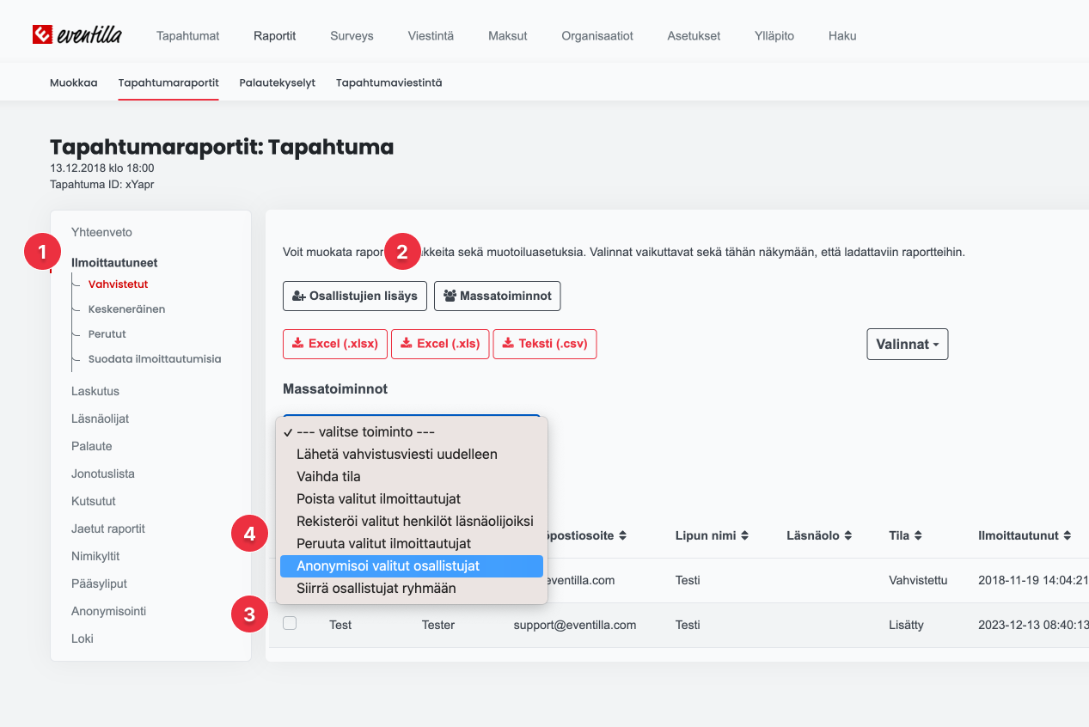Click the Eventilla logo icon
This screenshot has height=727, width=1089.
pos(42,35)
